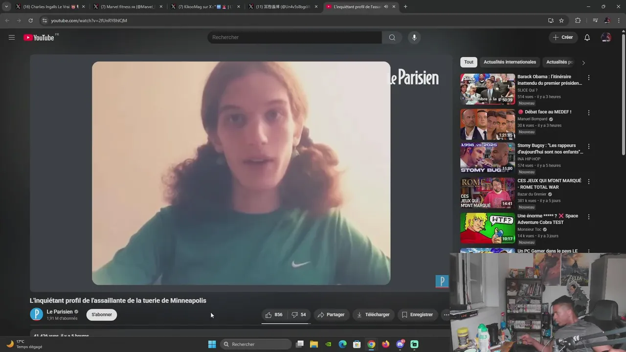
Task: Click Partager to share the video
Action: point(331,315)
